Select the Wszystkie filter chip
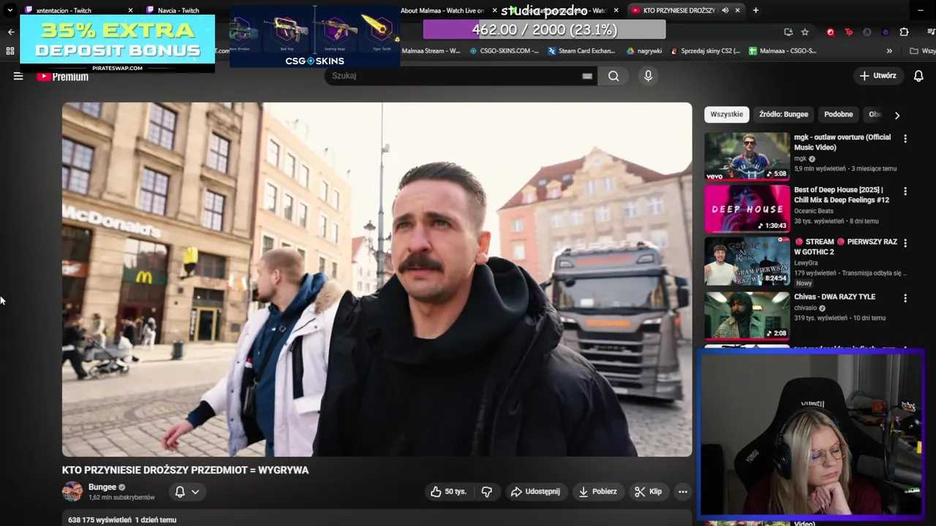The height and width of the screenshot is (526, 936). (x=726, y=115)
